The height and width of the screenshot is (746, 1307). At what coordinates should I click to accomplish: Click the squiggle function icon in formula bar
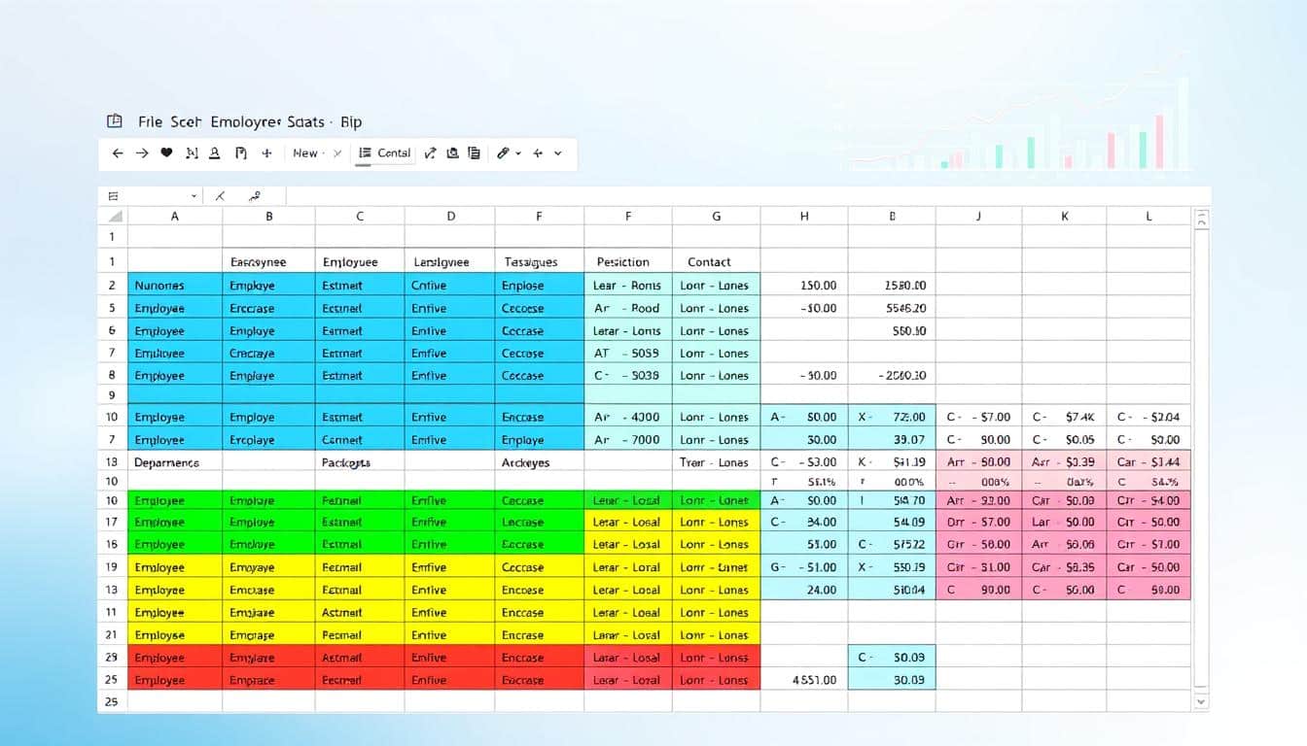[x=255, y=196]
